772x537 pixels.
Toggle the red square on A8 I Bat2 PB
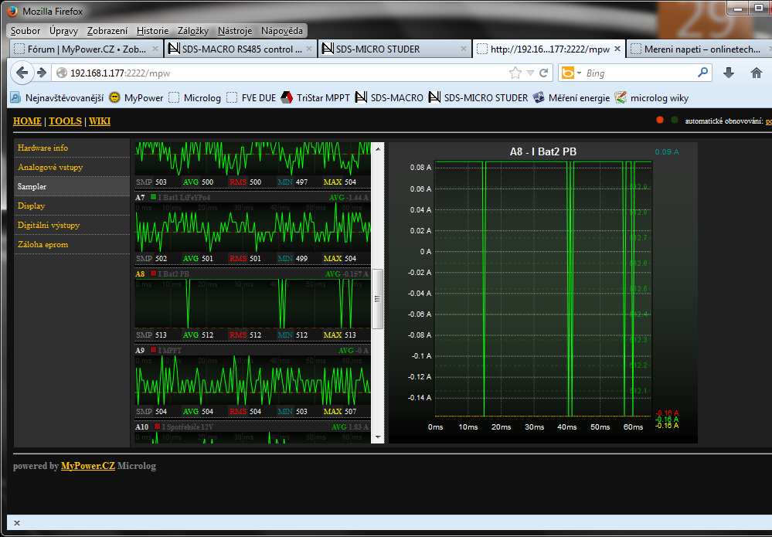coord(154,274)
